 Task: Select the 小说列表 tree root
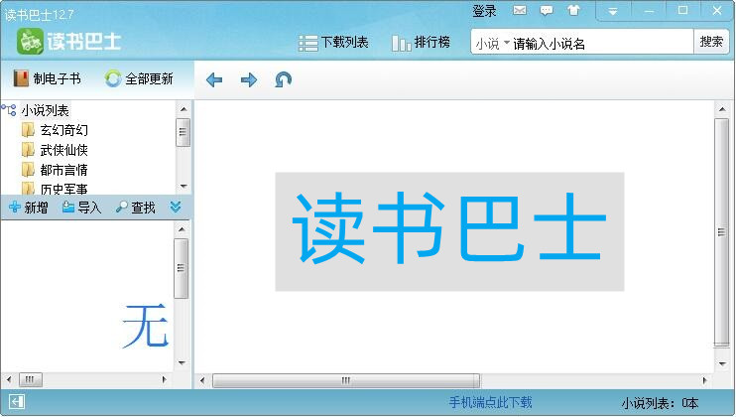click(x=45, y=110)
